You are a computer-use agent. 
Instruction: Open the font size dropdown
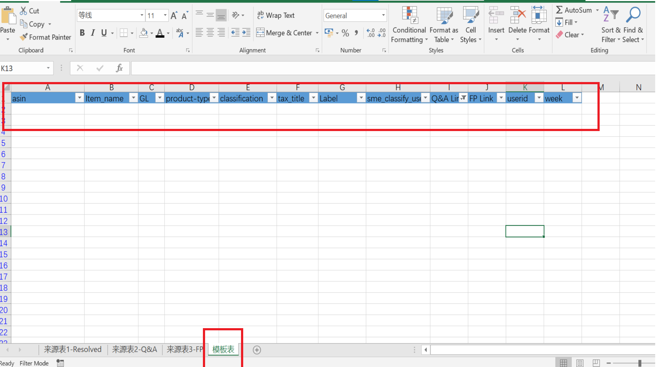pos(165,15)
